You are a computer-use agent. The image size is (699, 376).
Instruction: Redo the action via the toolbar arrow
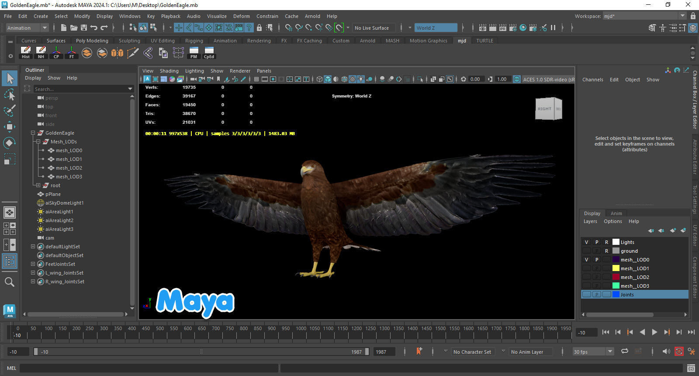104,28
